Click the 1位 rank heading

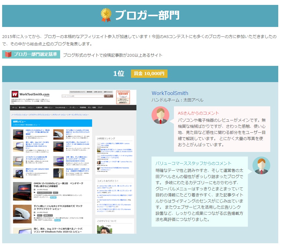point(119,74)
